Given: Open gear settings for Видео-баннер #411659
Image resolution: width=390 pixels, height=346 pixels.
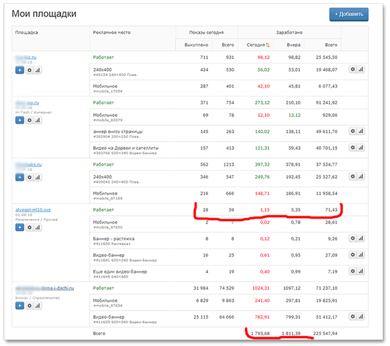Looking at the screenshot, I should 353,316.
